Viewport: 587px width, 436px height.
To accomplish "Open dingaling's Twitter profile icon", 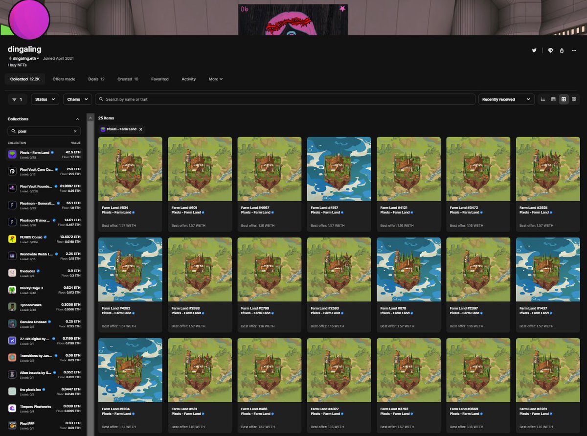I will tap(534, 50).
